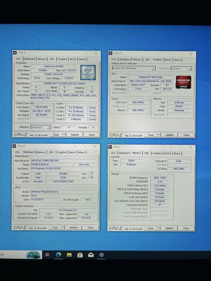The image size is (211, 281).
Task: Launch Microsoft Edge from the taskbar
Action: coord(59,255)
